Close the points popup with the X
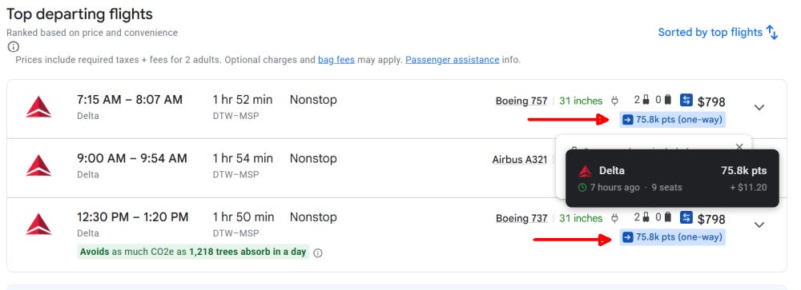 pyautogui.click(x=739, y=147)
